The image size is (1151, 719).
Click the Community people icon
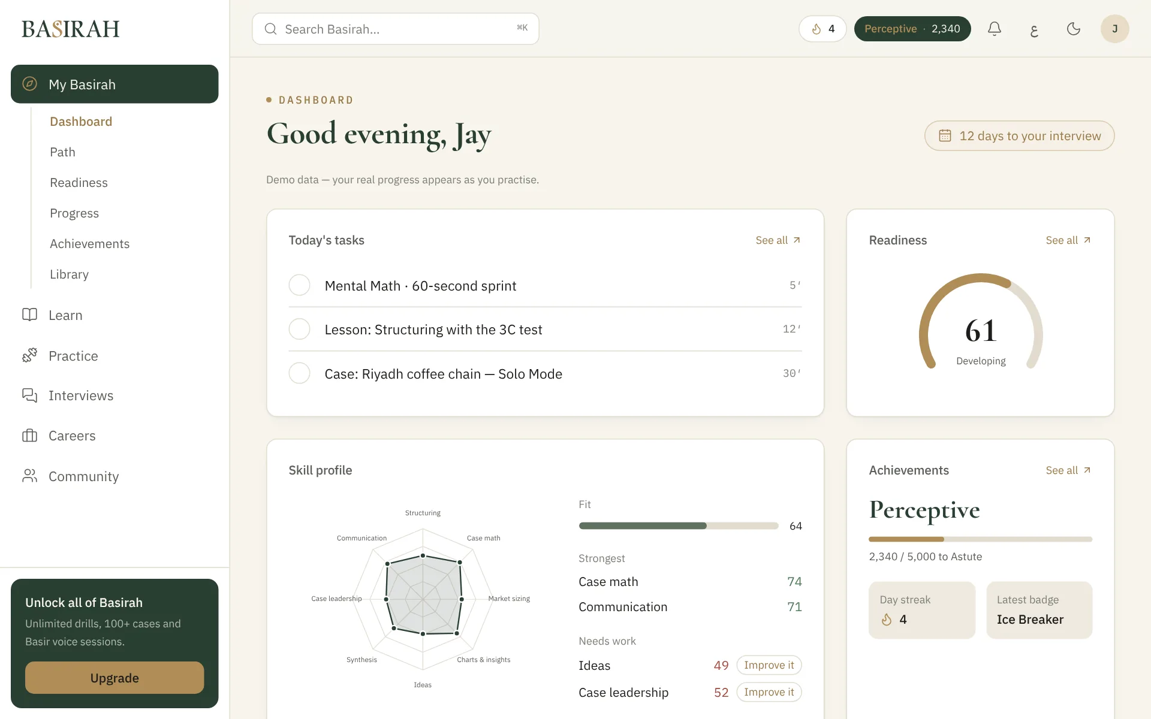pos(29,476)
